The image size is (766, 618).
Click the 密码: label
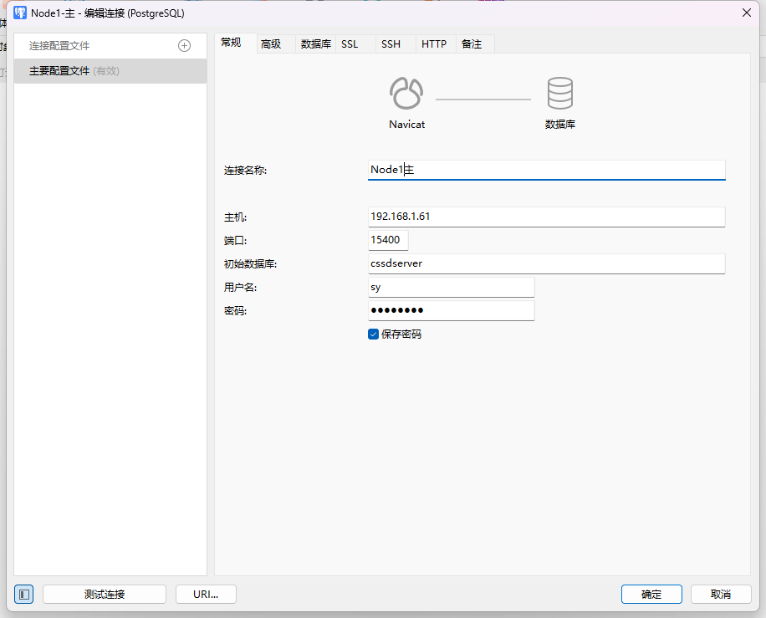[235, 311]
